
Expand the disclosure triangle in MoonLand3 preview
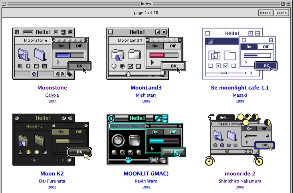[152, 62]
